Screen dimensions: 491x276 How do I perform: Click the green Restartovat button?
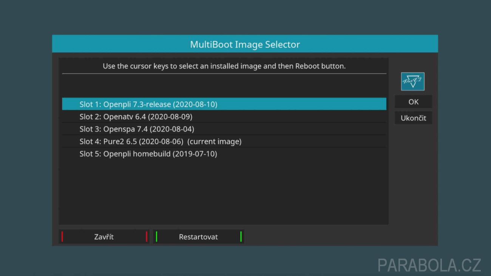(x=198, y=237)
